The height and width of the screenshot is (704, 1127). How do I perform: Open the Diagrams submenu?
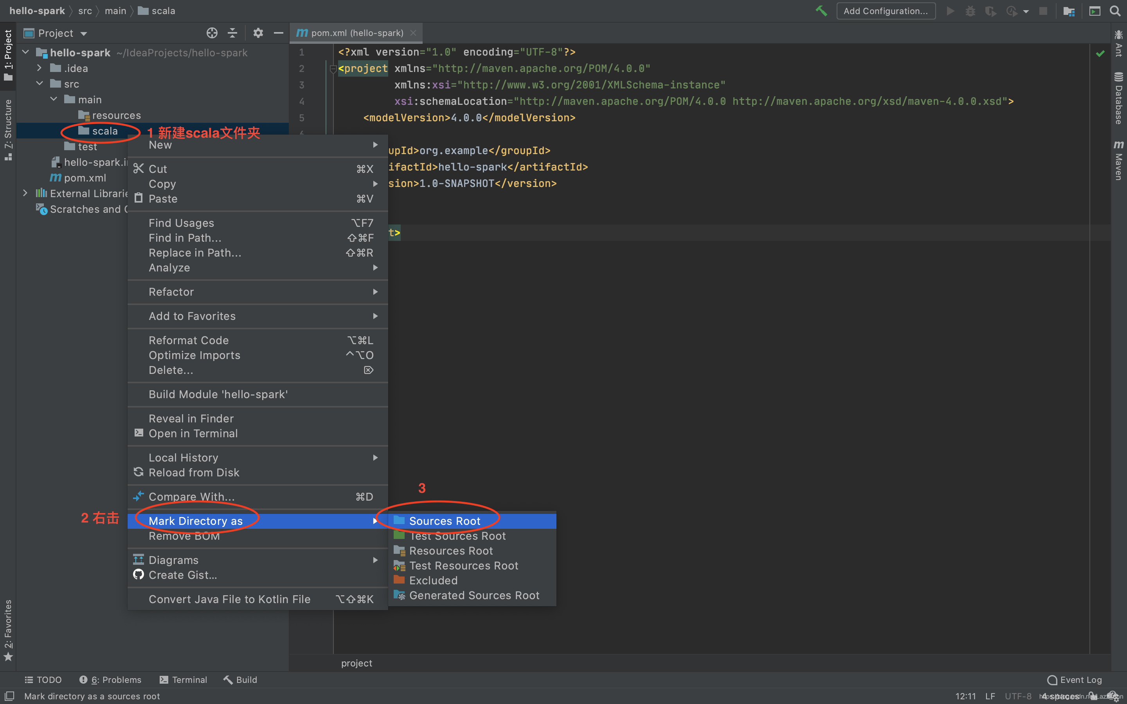[x=257, y=560]
